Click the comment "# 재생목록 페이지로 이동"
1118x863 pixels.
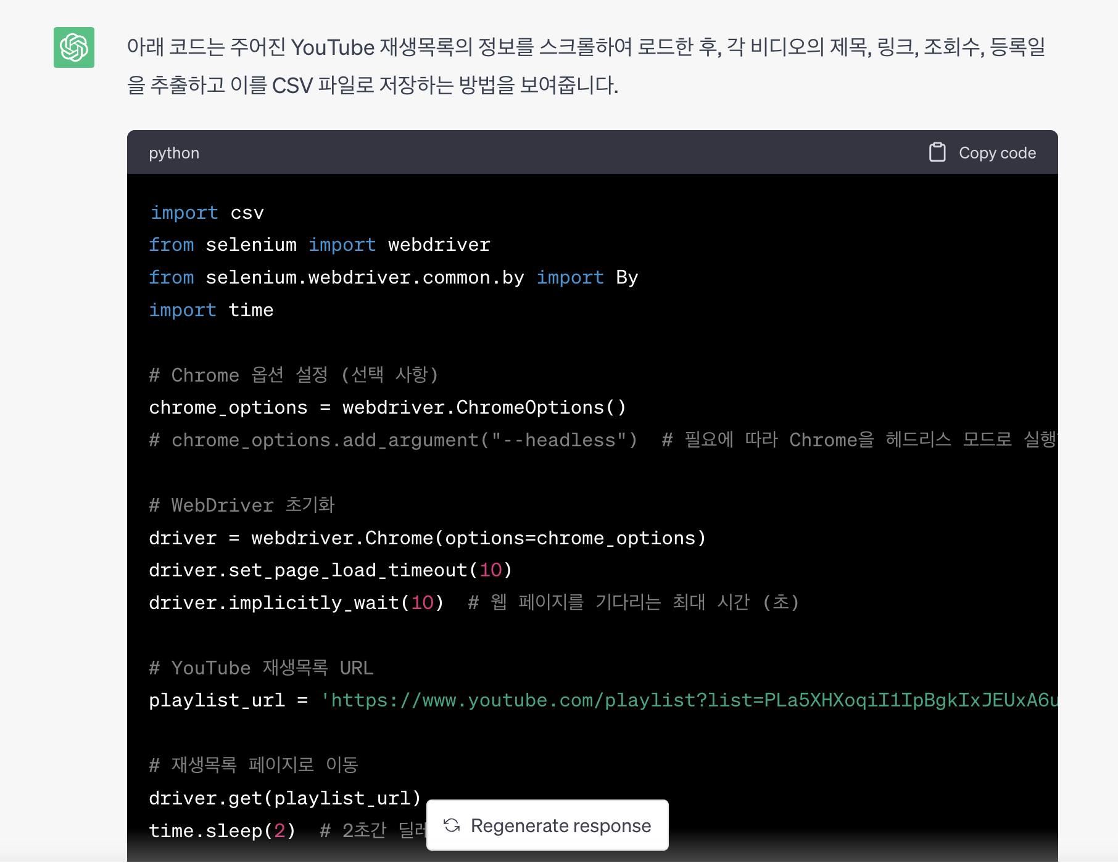pos(254,765)
